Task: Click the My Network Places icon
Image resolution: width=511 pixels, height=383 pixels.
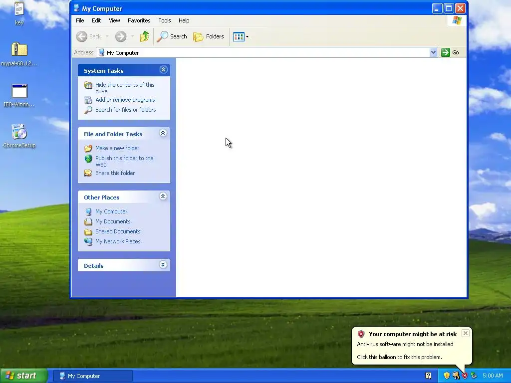Action: point(88,241)
